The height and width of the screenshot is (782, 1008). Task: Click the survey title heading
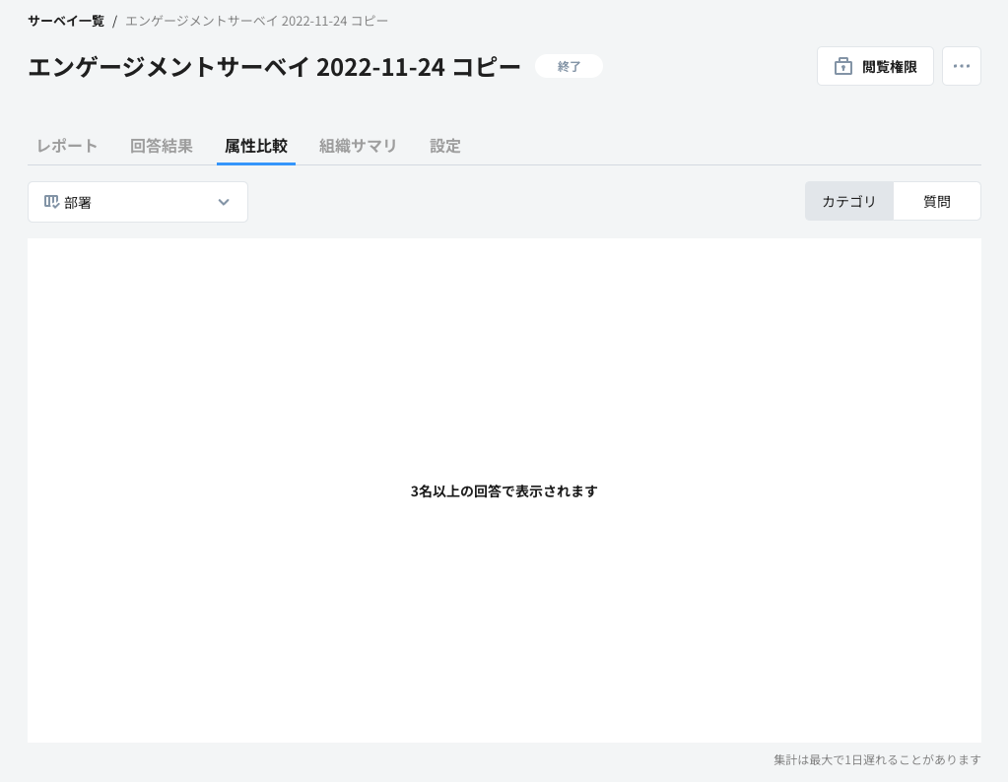point(274,66)
